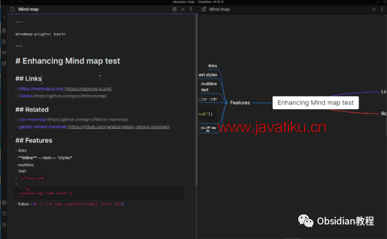The height and width of the screenshot is (239, 387).
Task: Click the 'links' leaf node in the mind map
Action: [x=212, y=66]
